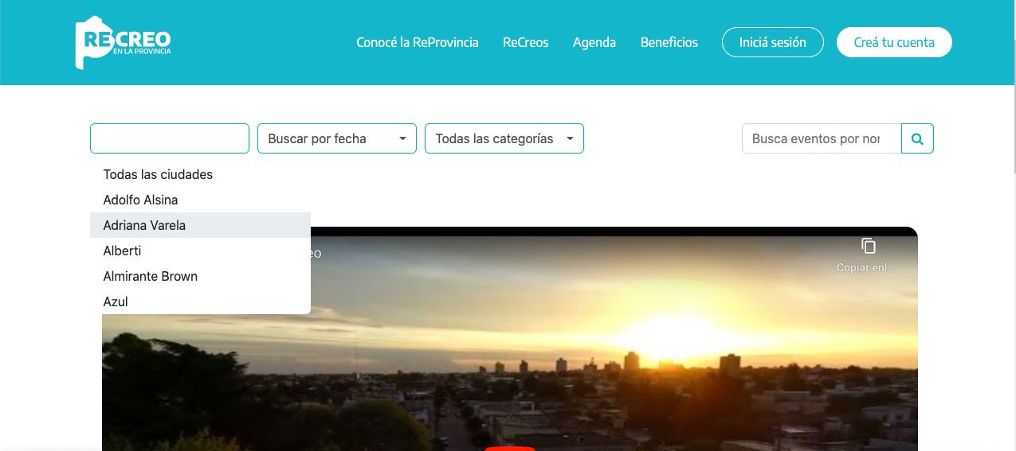This screenshot has width=1016, height=451.
Task: Select Todas las ciudades from the list
Action: pyautogui.click(x=158, y=174)
